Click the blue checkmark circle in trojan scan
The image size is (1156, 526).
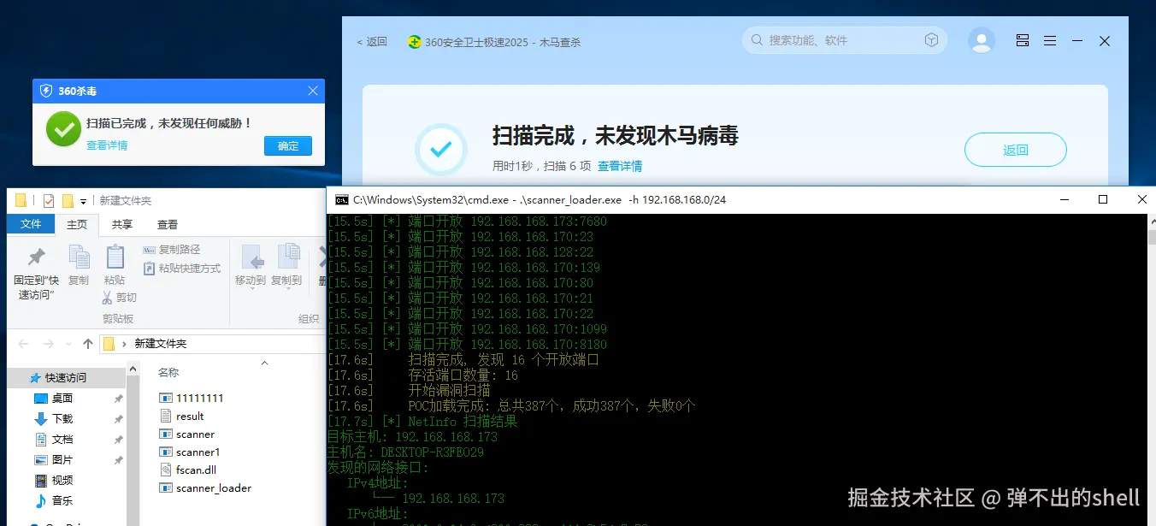(441, 150)
